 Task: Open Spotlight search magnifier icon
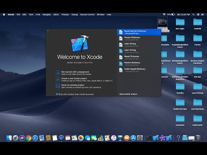(194, 15)
